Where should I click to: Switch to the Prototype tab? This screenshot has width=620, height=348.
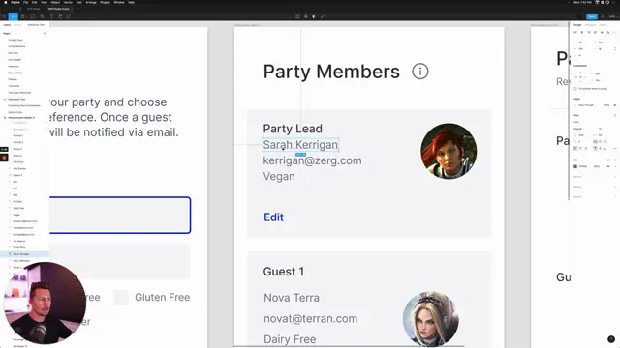(x=590, y=25)
